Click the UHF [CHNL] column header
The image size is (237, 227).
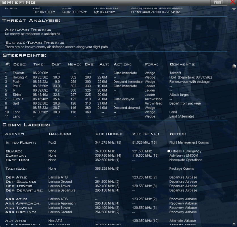point(109,134)
